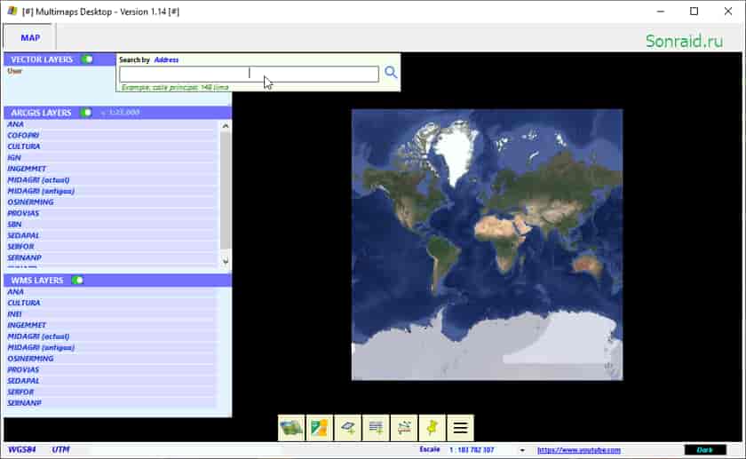Image resolution: width=746 pixels, height=459 pixels.
Task: Open the hamburger menu icon
Action: point(460,428)
